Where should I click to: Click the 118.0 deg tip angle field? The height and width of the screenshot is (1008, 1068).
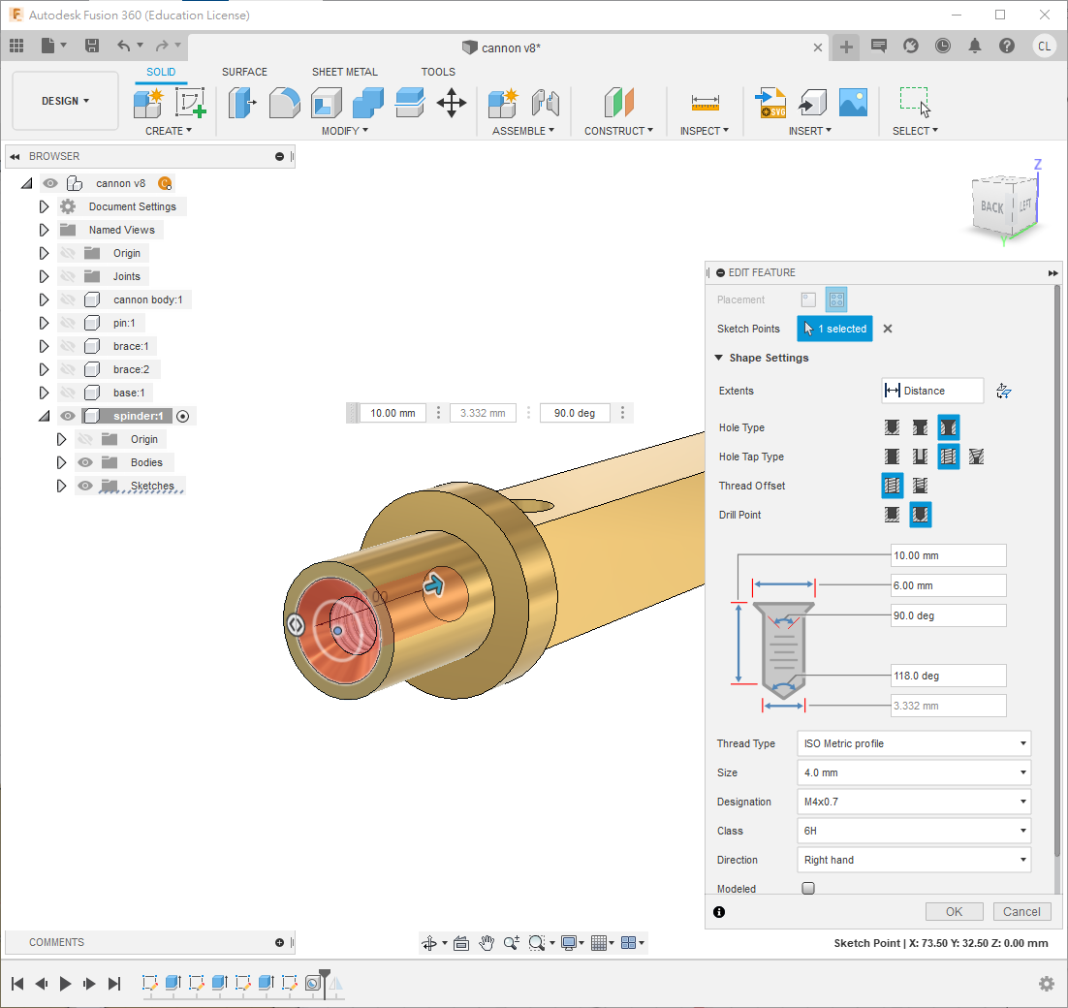coord(948,676)
